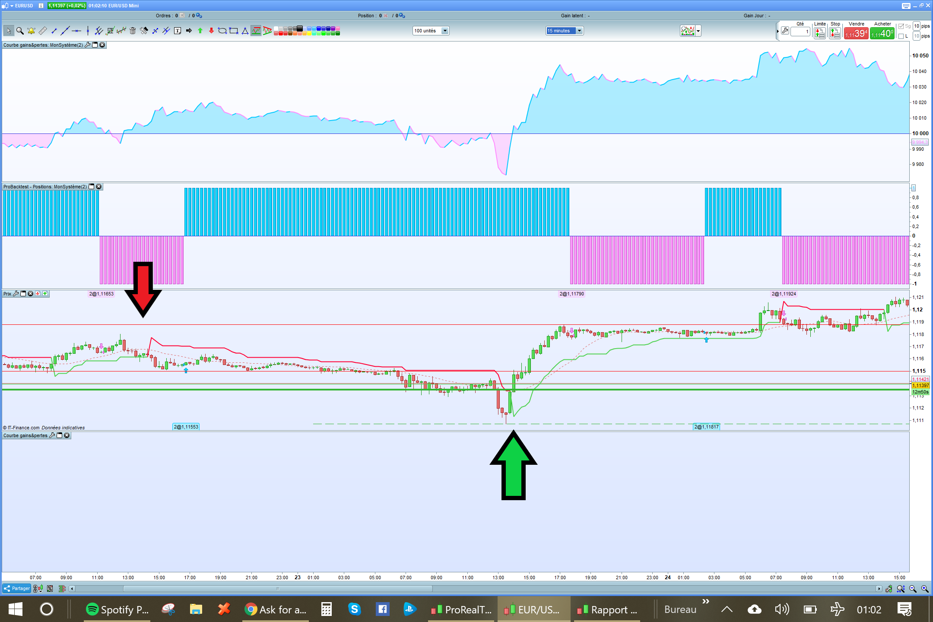Select the text annotation tool
The height and width of the screenshot is (622, 933).
178,31
